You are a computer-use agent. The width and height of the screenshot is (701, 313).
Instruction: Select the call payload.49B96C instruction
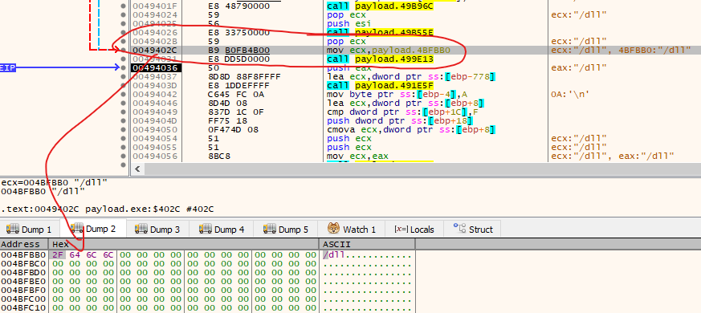click(x=380, y=6)
